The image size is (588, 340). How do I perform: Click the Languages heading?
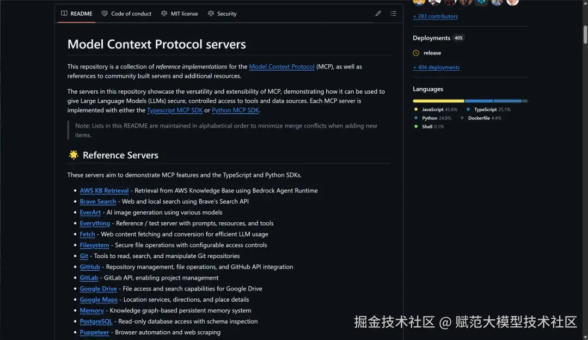point(428,89)
